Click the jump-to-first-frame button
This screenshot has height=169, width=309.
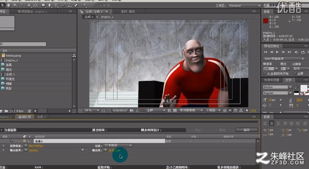(265, 52)
